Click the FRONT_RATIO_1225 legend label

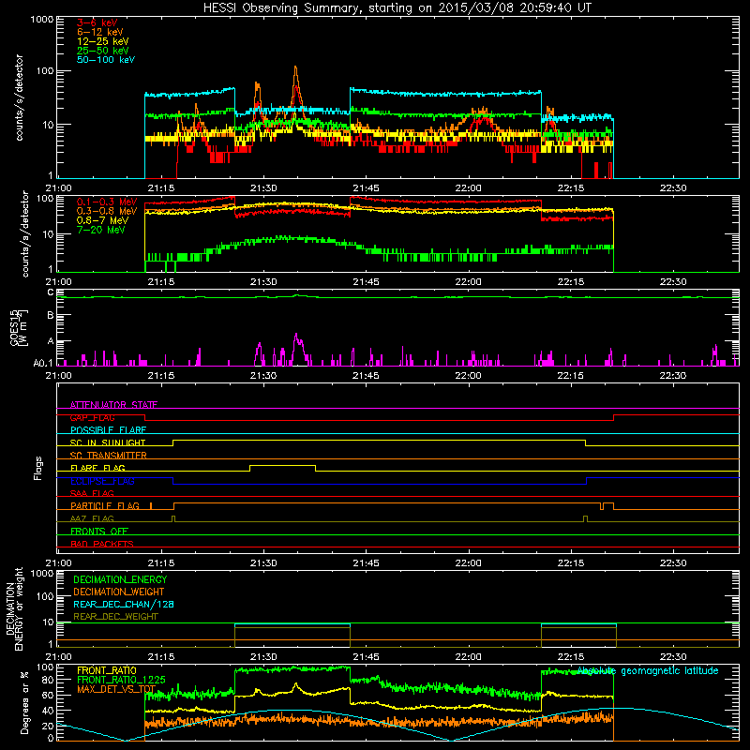click(x=121, y=680)
